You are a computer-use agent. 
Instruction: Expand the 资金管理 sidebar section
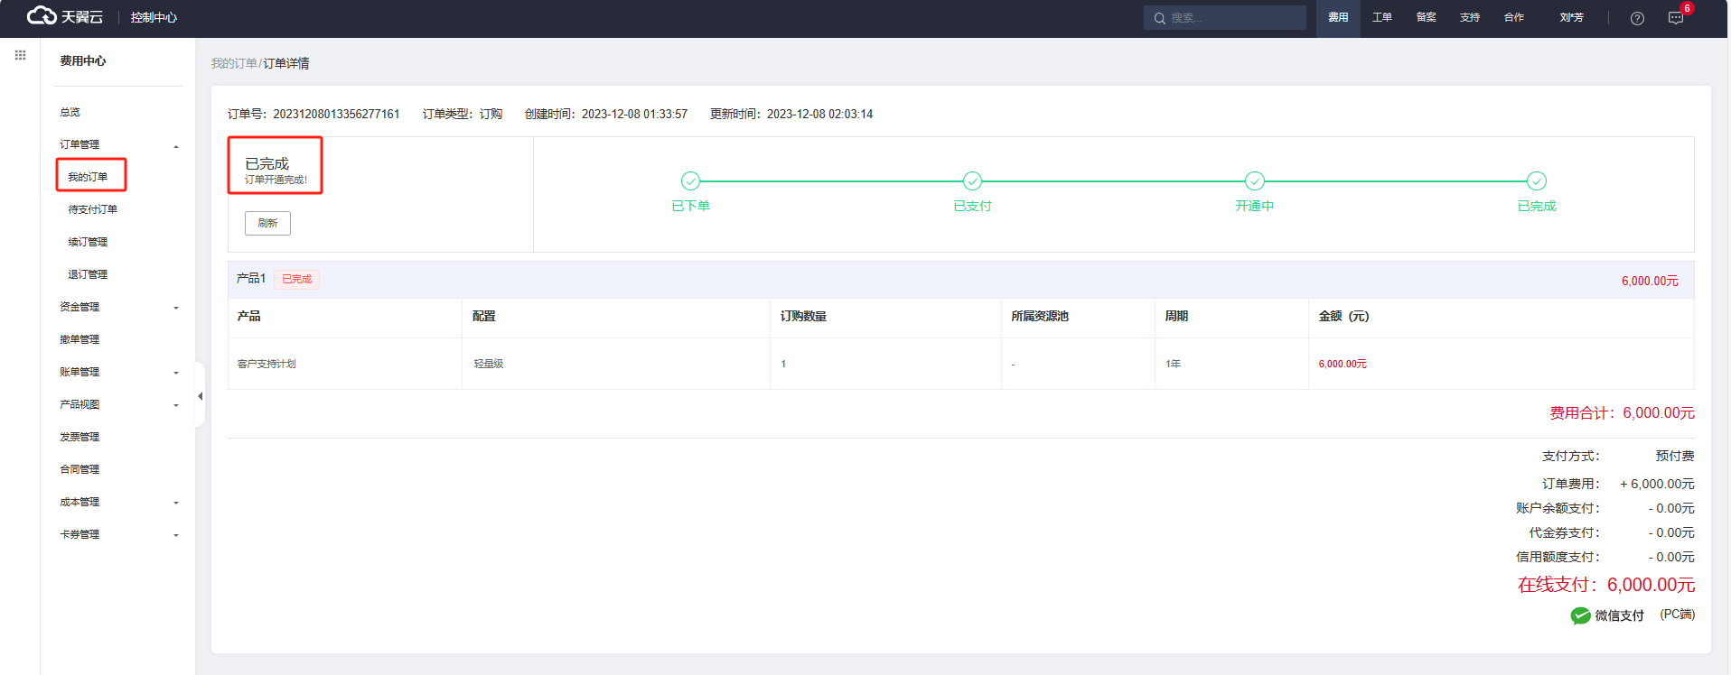176,308
